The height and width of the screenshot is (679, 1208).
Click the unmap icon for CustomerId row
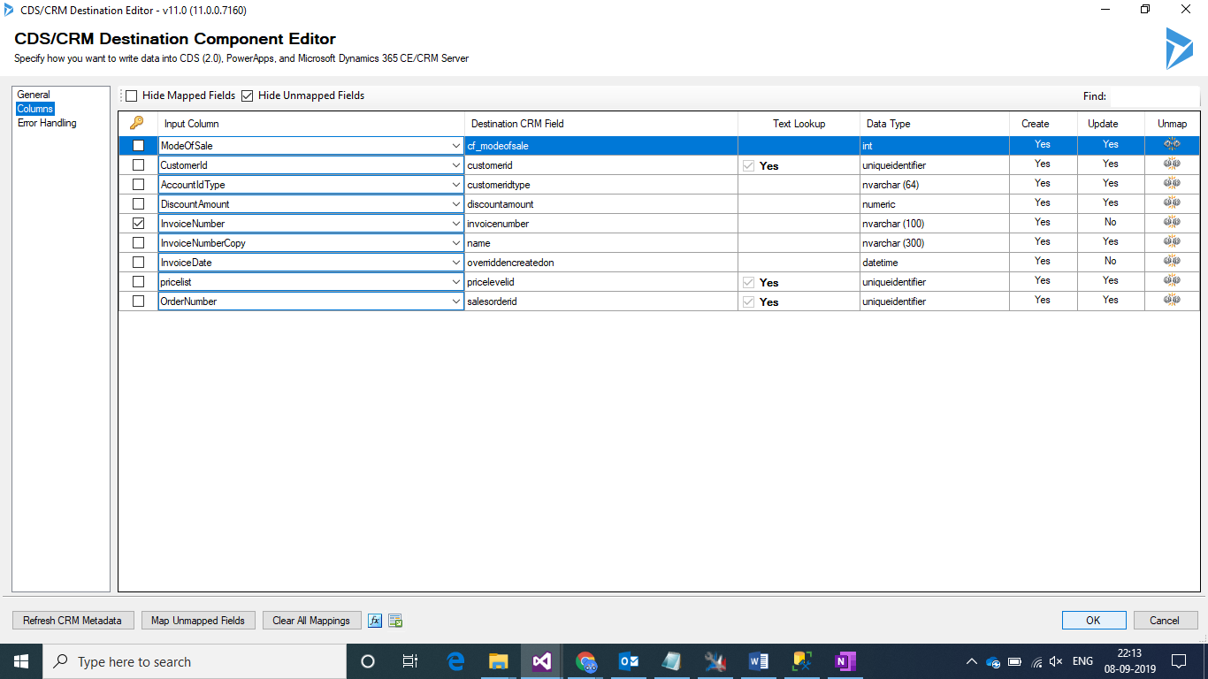click(x=1172, y=164)
